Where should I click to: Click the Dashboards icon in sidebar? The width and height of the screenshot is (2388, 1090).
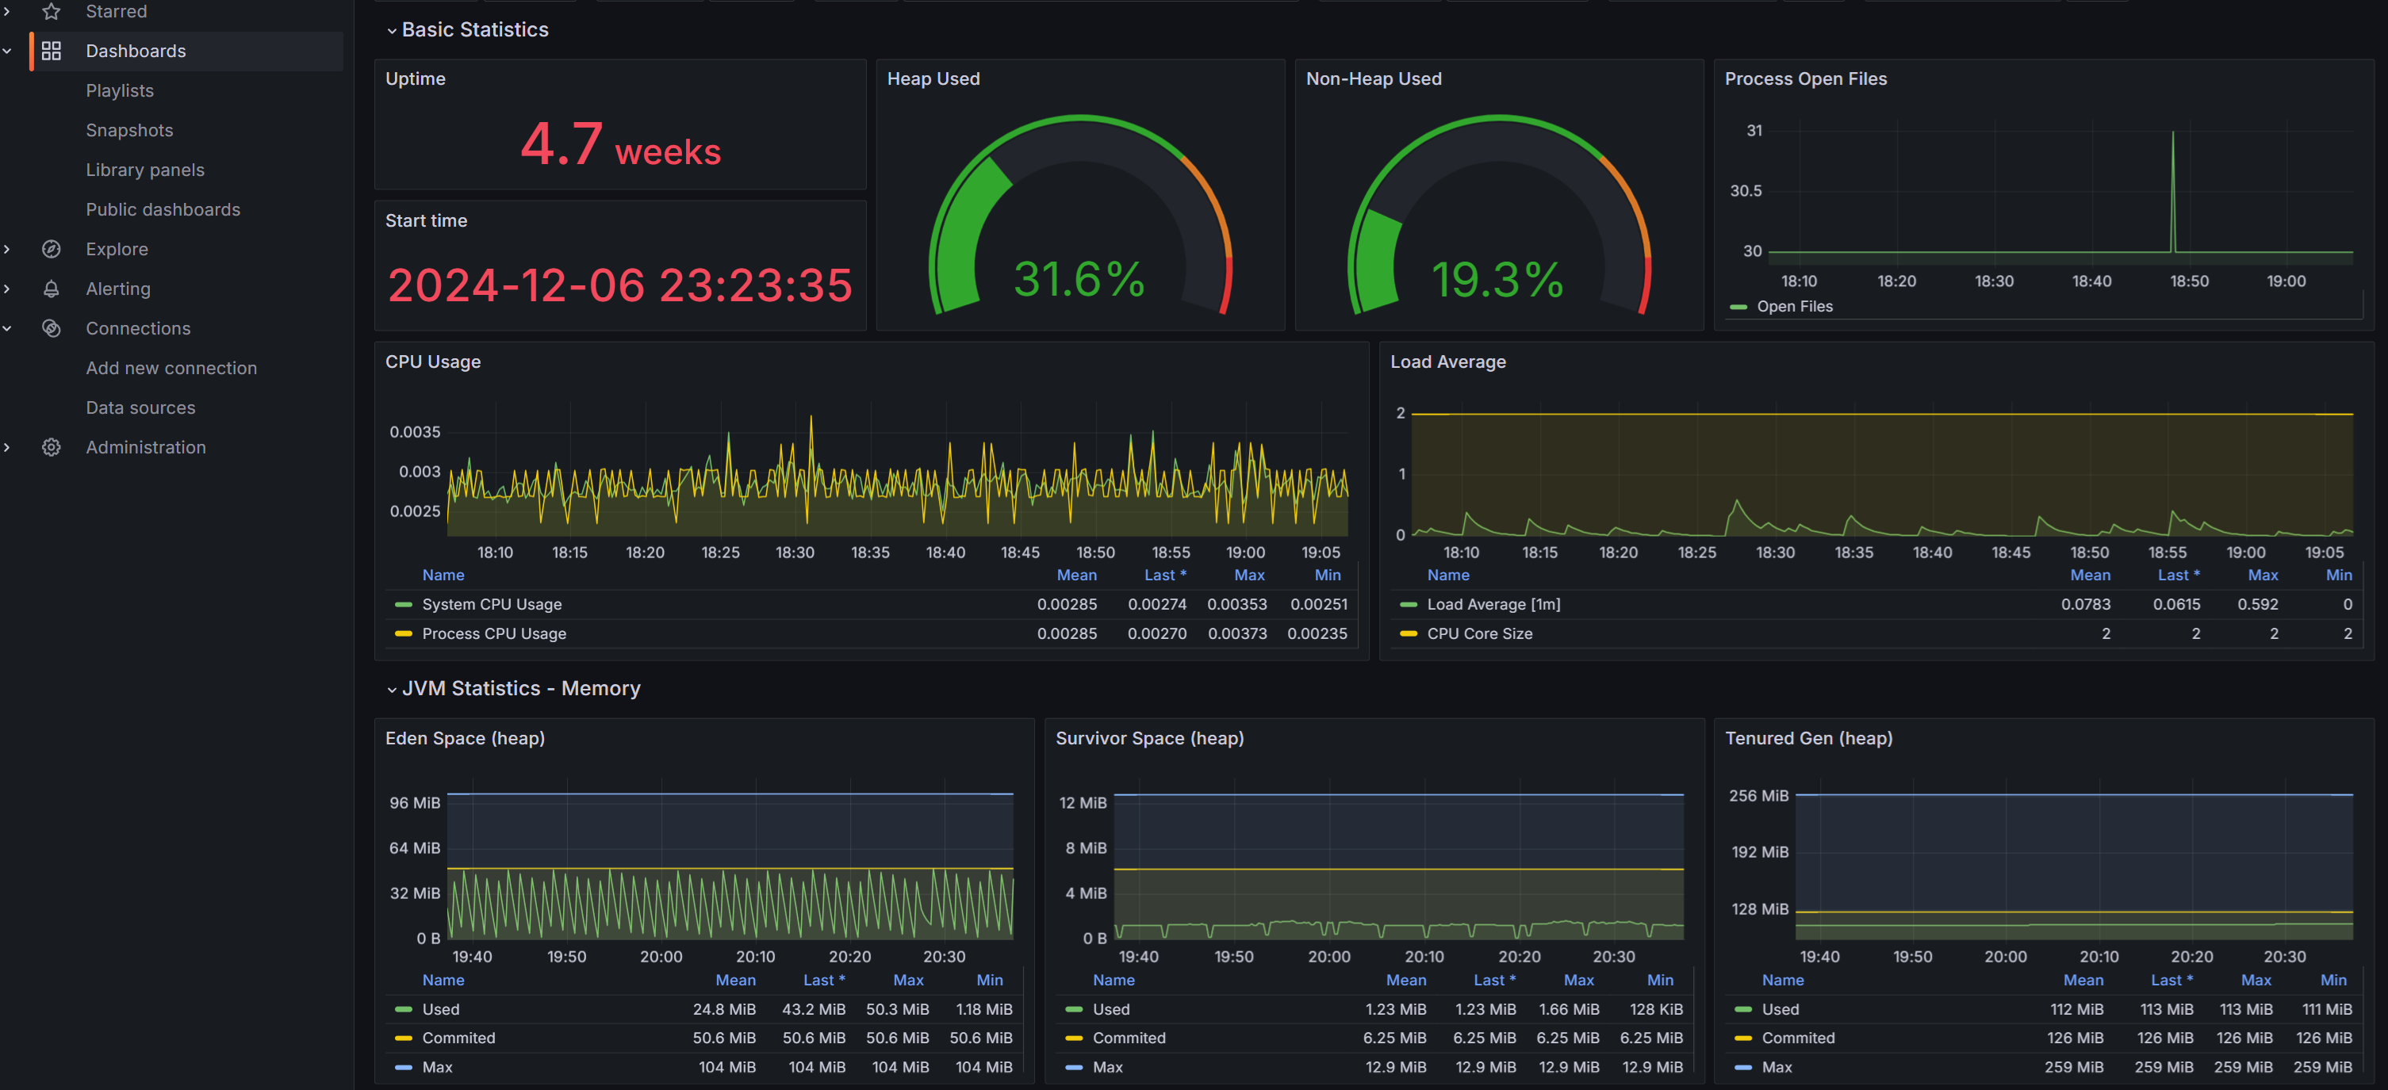point(50,50)
